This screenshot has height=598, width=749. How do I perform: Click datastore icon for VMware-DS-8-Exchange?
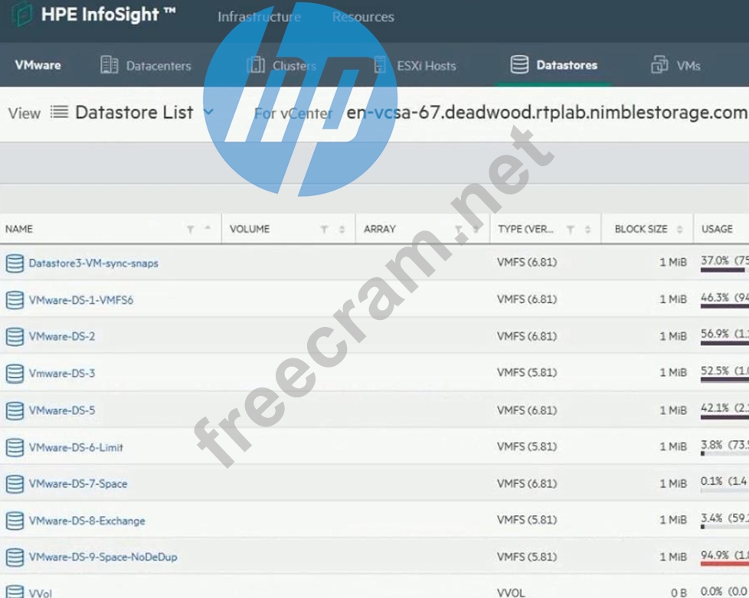point(15,521)
